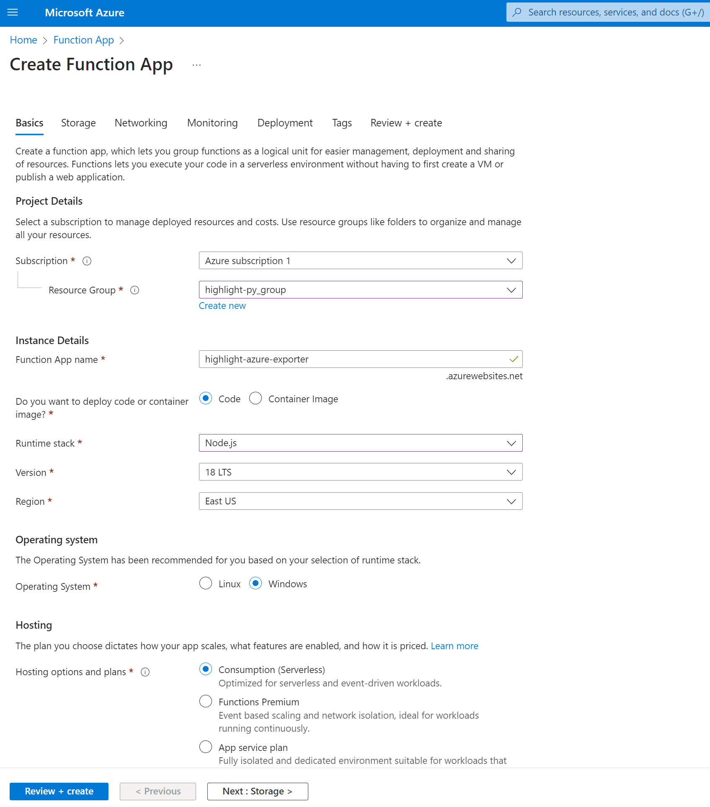Open the ellipsis more options menu
The height and width of the screenshot is (807, 710).
point(196,65)
